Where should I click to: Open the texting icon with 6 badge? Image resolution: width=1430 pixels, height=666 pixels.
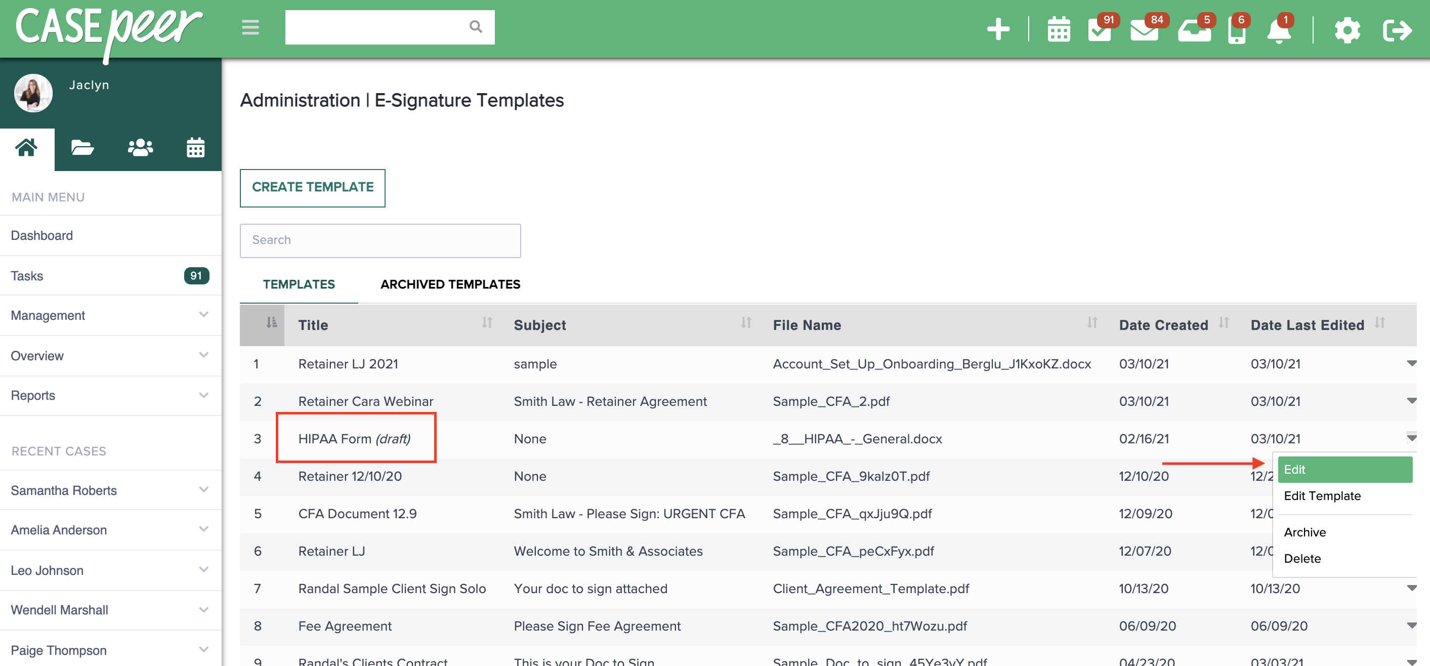click(1236, 32)
